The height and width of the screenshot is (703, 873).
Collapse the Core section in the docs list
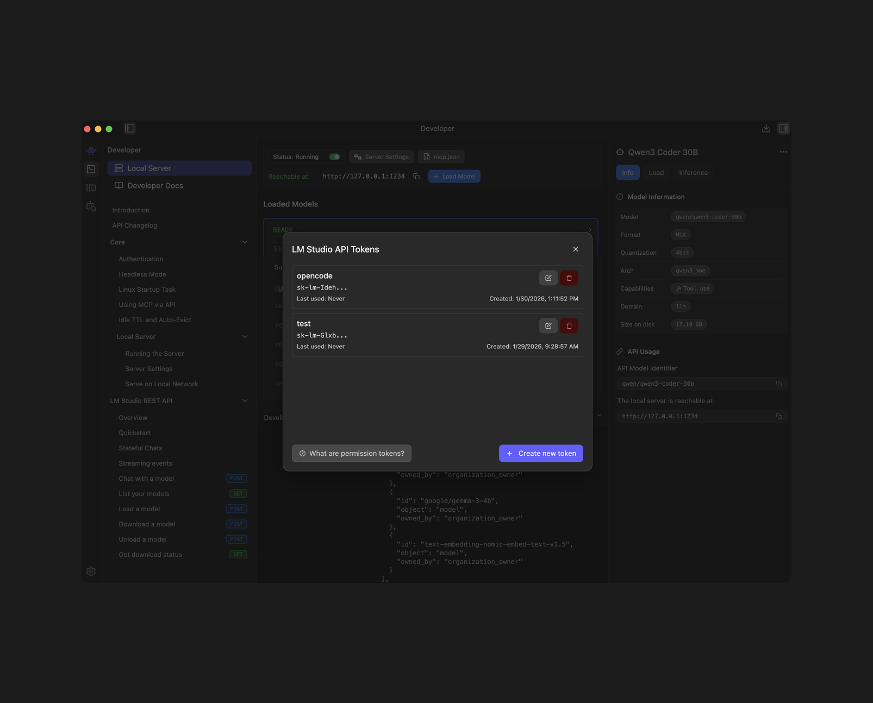coord(245,242)
